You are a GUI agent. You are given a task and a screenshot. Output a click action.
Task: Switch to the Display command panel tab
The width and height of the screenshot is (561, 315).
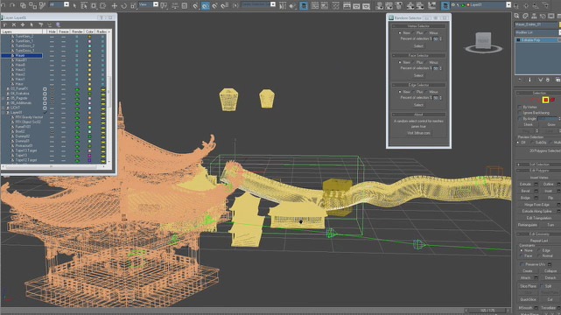tap(551, 16)
